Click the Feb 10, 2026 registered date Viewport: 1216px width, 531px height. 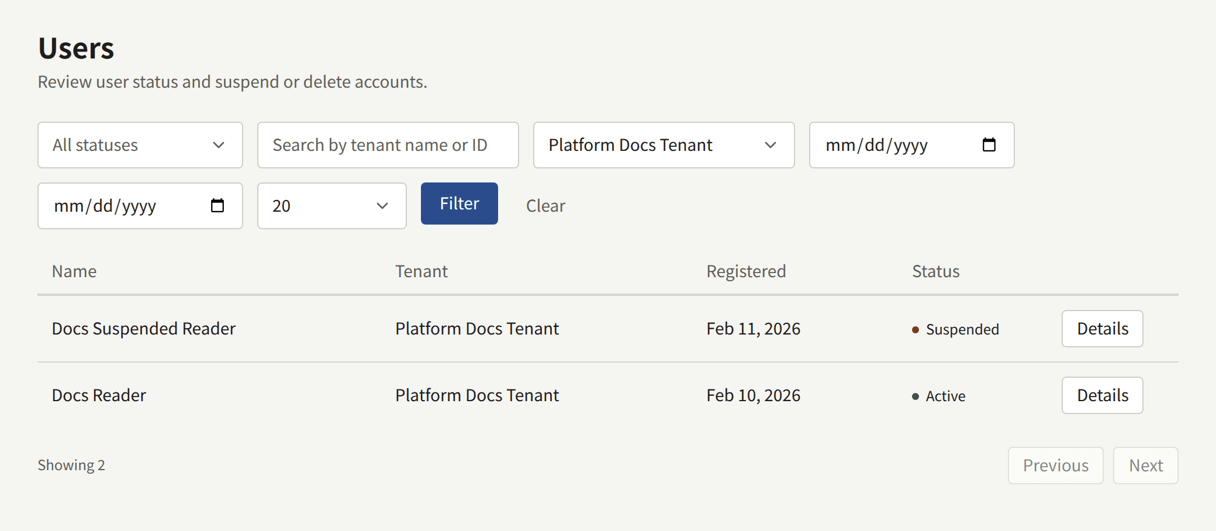click(753, 395)
